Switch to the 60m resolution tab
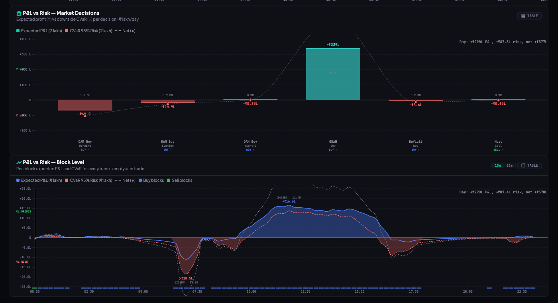The width and height of the screenshot is (558, 303). pos(510,165)
